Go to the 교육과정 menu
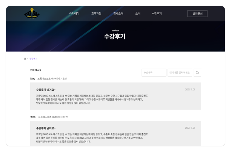Screen dimensions: 231x152 [96, 14]
